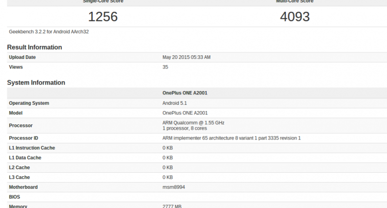The height and width of the screenshot is (208, 387).
Task: Click the L1 Data Cache label
Action: click(x=25, y=158)
